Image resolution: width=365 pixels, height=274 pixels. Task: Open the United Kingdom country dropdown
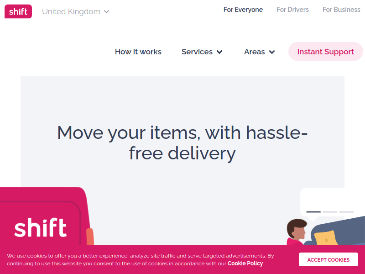tap(75, 11)
